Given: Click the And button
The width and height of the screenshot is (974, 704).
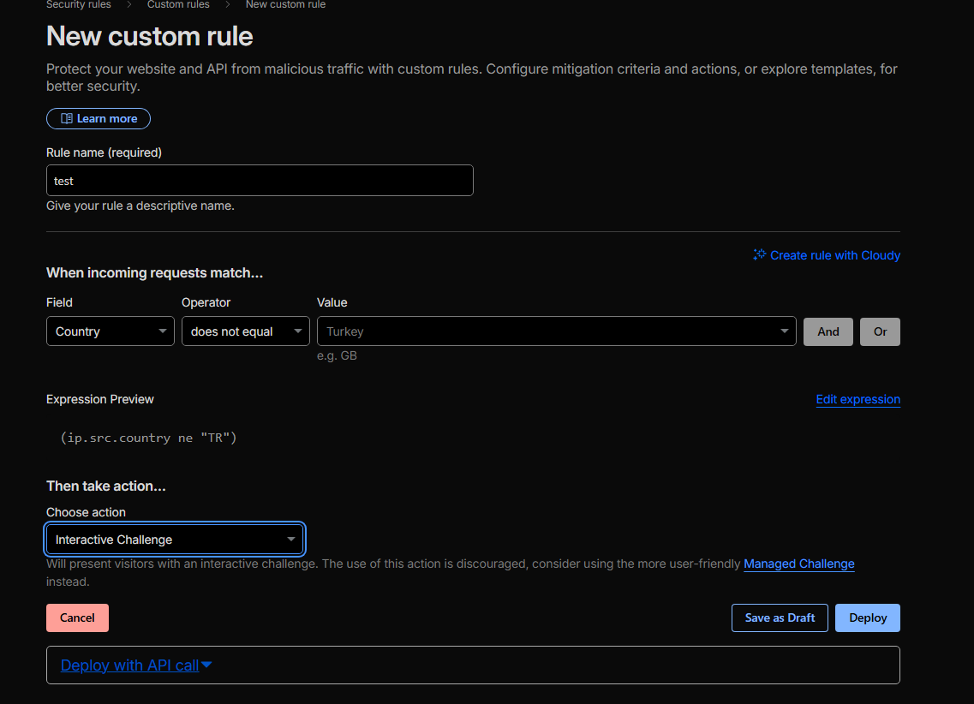Looking at the screenshot, I should point(828,331).
